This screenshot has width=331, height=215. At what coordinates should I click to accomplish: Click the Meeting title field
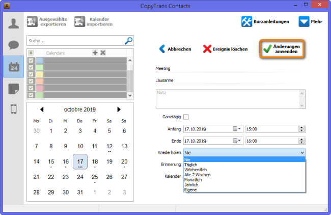[228, 68]
